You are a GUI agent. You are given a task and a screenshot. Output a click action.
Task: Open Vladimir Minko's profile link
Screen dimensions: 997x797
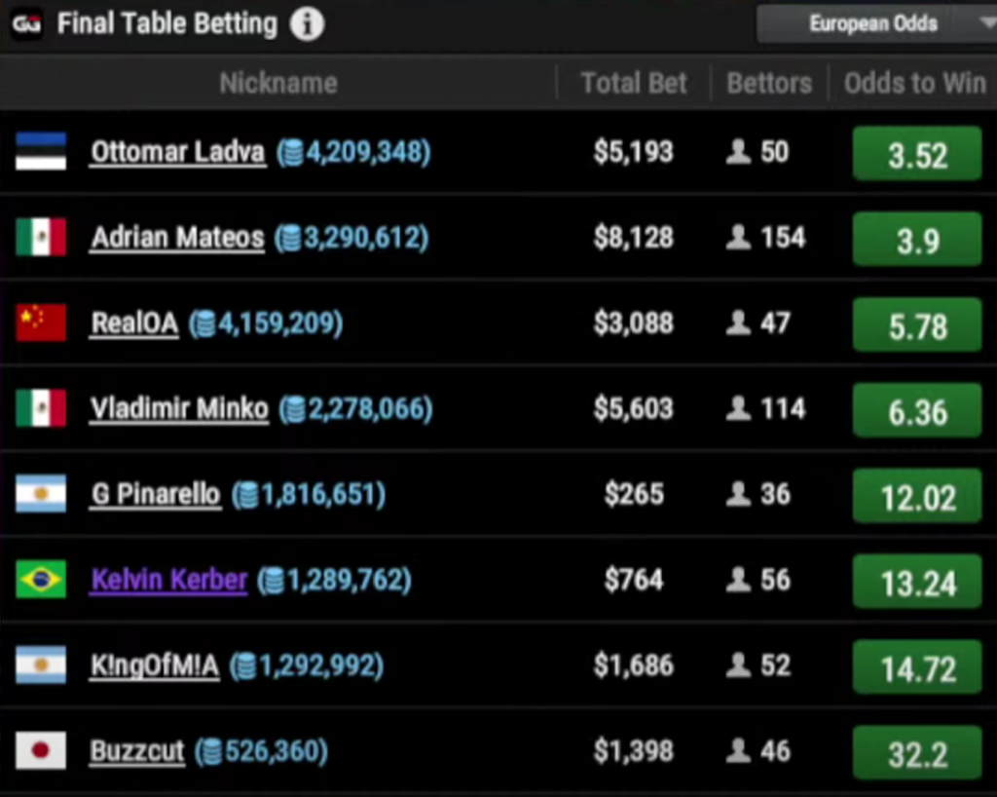(x=179, y=409)
